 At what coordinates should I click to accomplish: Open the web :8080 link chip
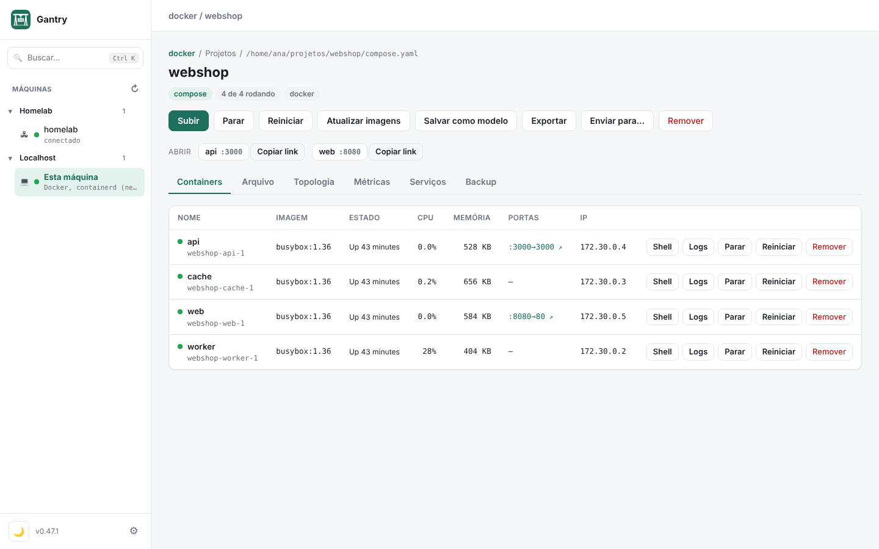339,152
